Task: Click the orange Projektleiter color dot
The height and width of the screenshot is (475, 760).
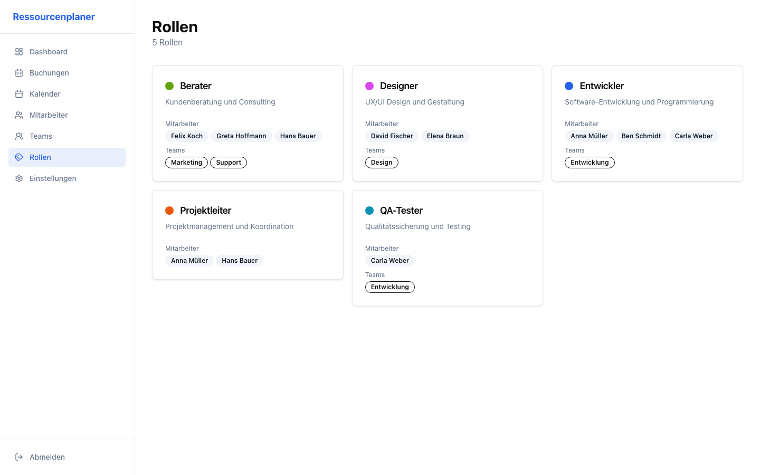Action: (x=169, y=211)
